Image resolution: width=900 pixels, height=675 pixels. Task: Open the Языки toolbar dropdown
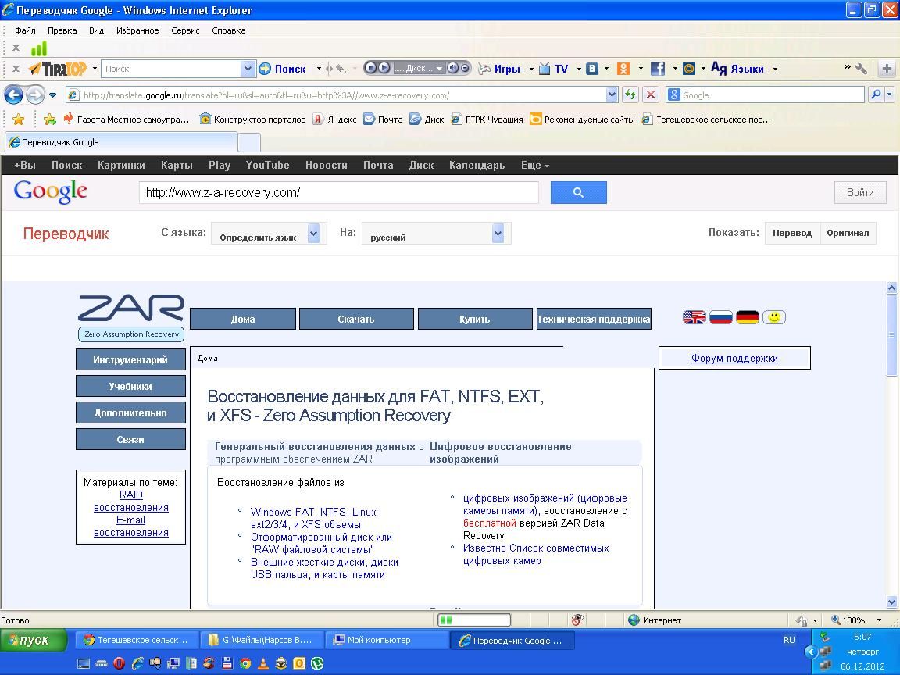775,69
